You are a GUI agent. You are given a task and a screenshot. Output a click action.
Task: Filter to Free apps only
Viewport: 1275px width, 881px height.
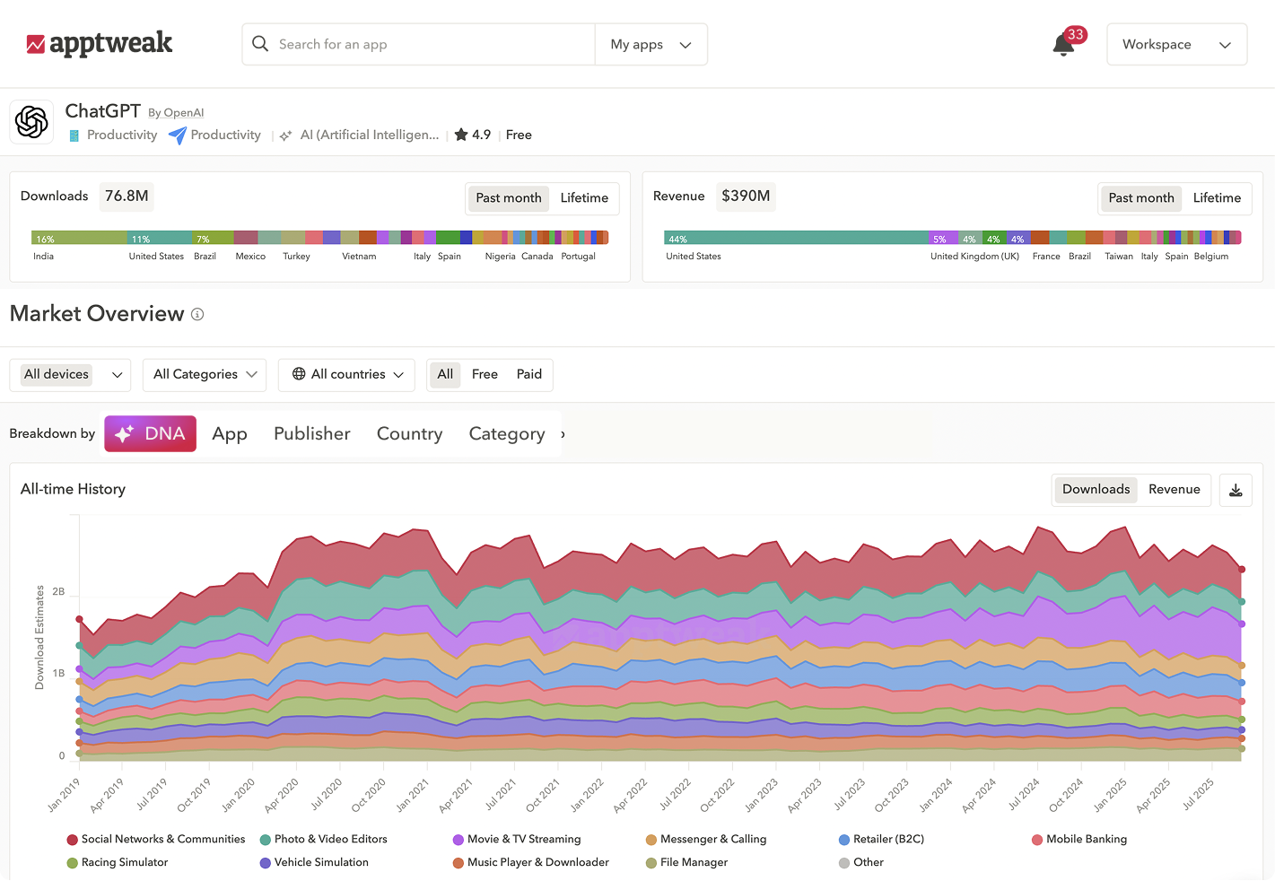[485, 374]
